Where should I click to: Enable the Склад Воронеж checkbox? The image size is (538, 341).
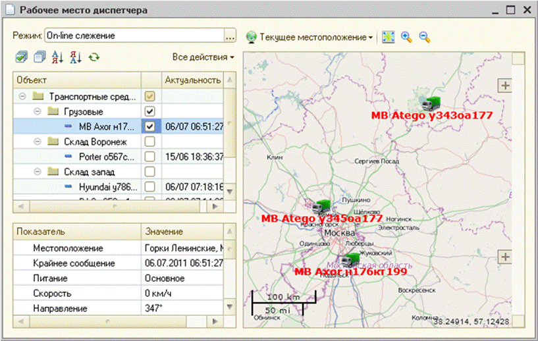149,142
